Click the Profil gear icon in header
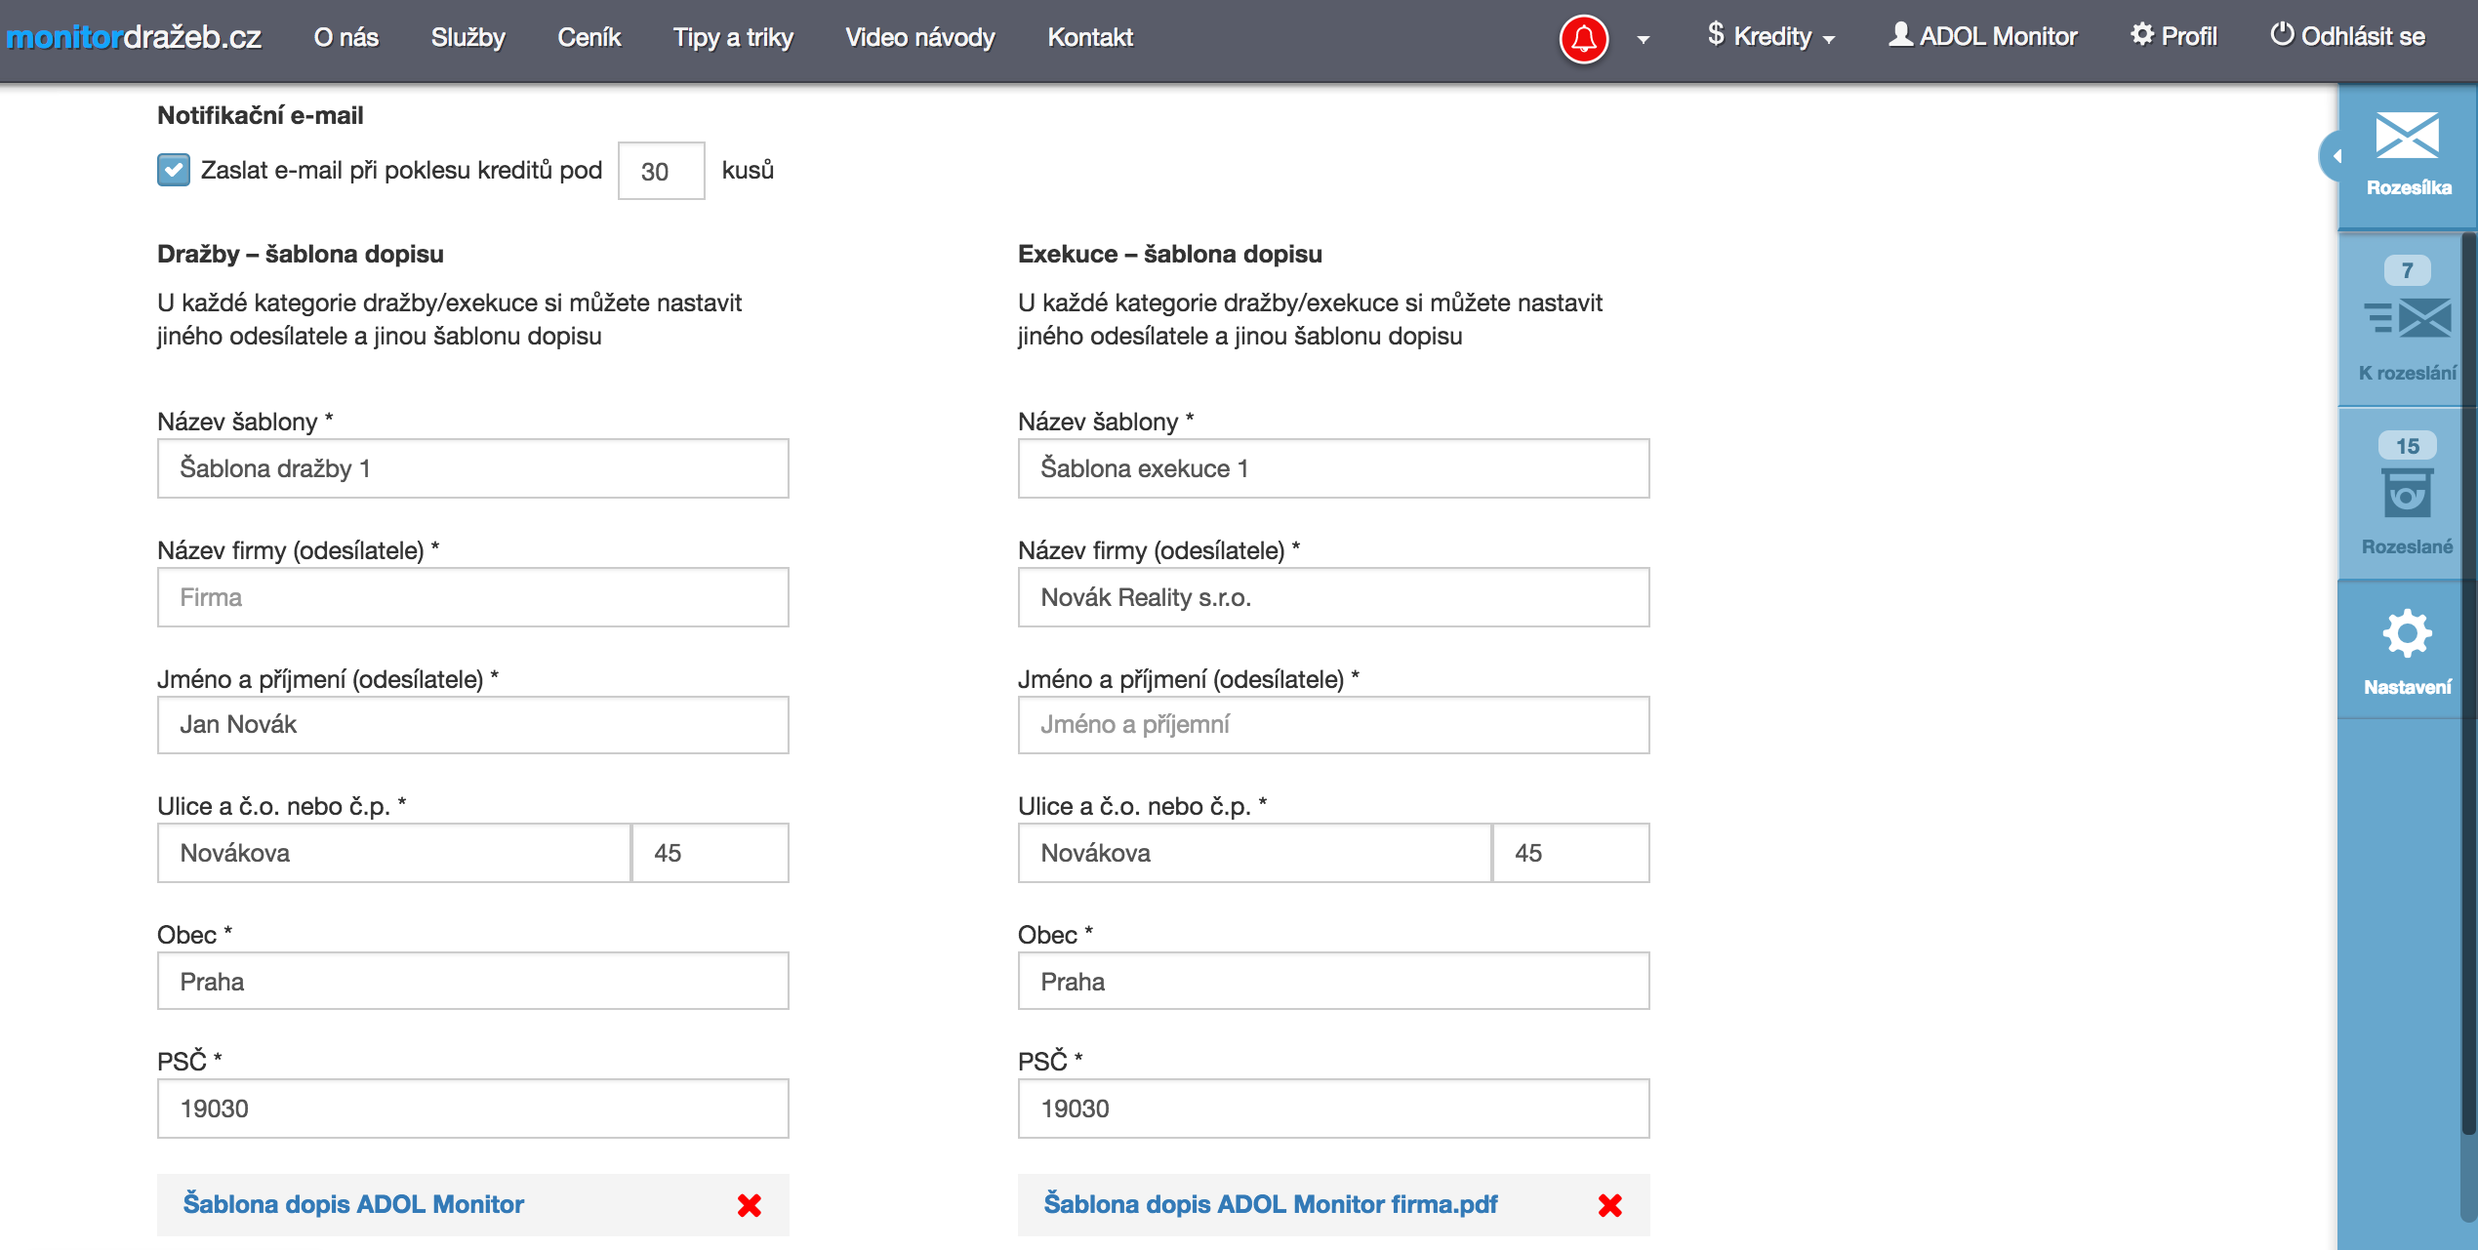 pyautogui.click(x=2141, y=35)
